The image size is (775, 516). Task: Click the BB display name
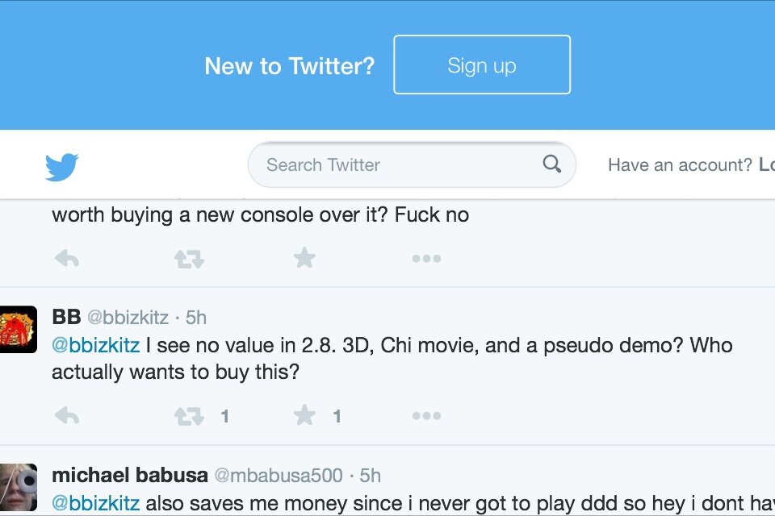(66, 317)
